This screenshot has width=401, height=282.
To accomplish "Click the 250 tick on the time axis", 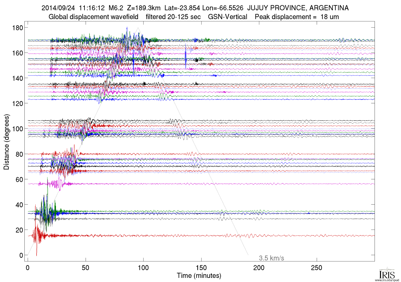I will (317, 268).
